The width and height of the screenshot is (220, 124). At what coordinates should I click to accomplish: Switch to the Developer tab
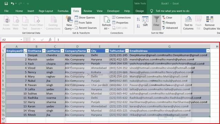click(113, 11)
